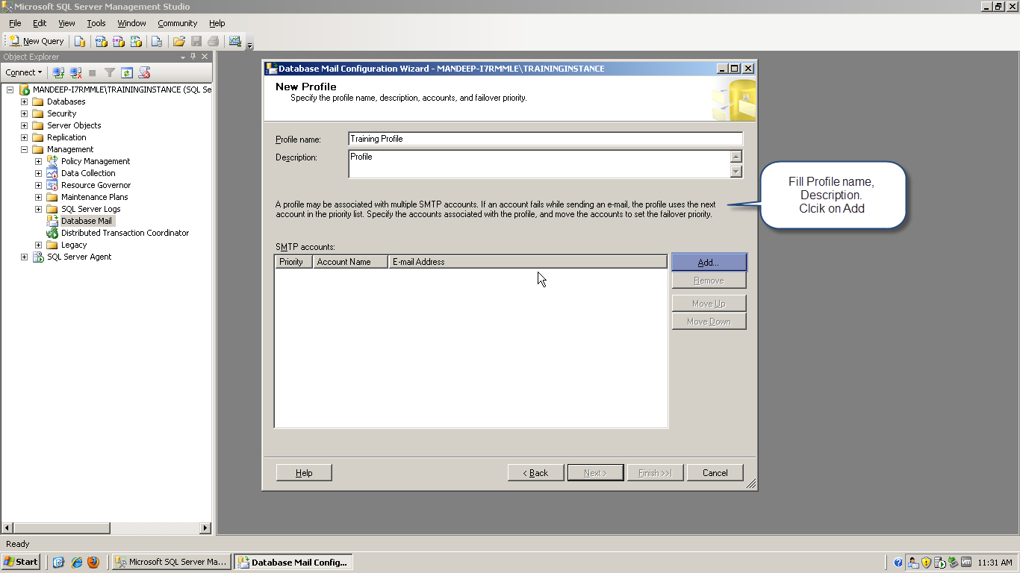Screen dimensions: 1020x573
Task: Launch Firefox from quick launch
Action: 93,562
